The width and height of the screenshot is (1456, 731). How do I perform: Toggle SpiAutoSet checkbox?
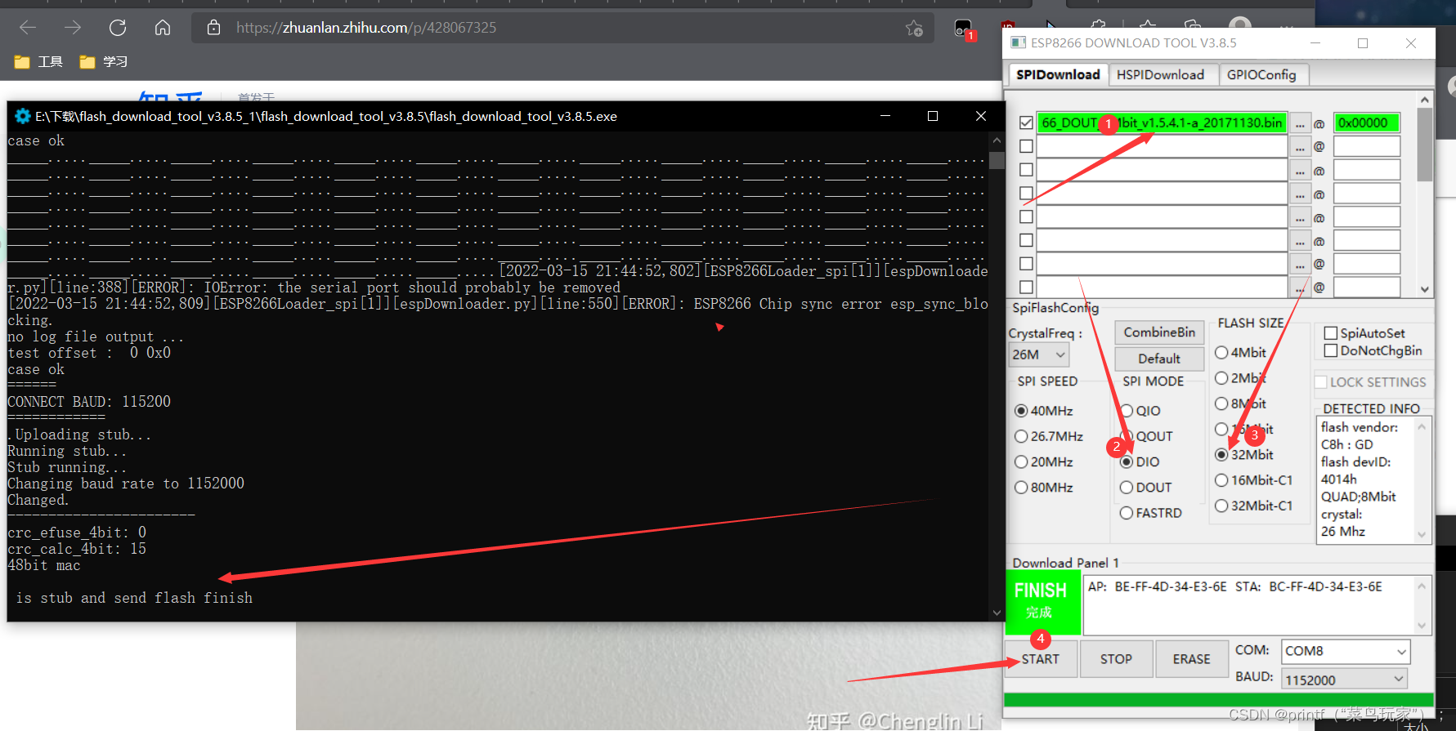1331,333
